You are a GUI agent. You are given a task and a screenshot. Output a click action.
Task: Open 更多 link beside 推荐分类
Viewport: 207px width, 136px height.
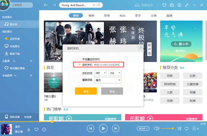pyautogui.click(x=182, y=68)
